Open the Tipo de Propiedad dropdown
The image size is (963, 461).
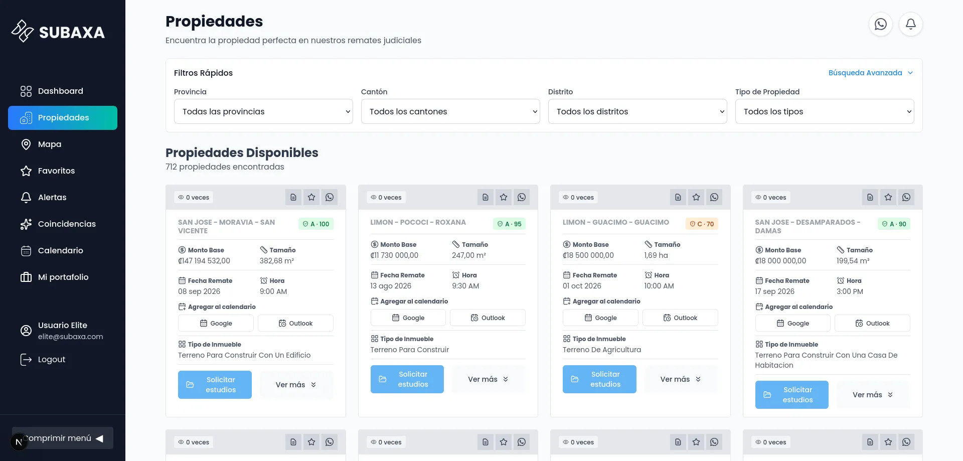[825, 111]
